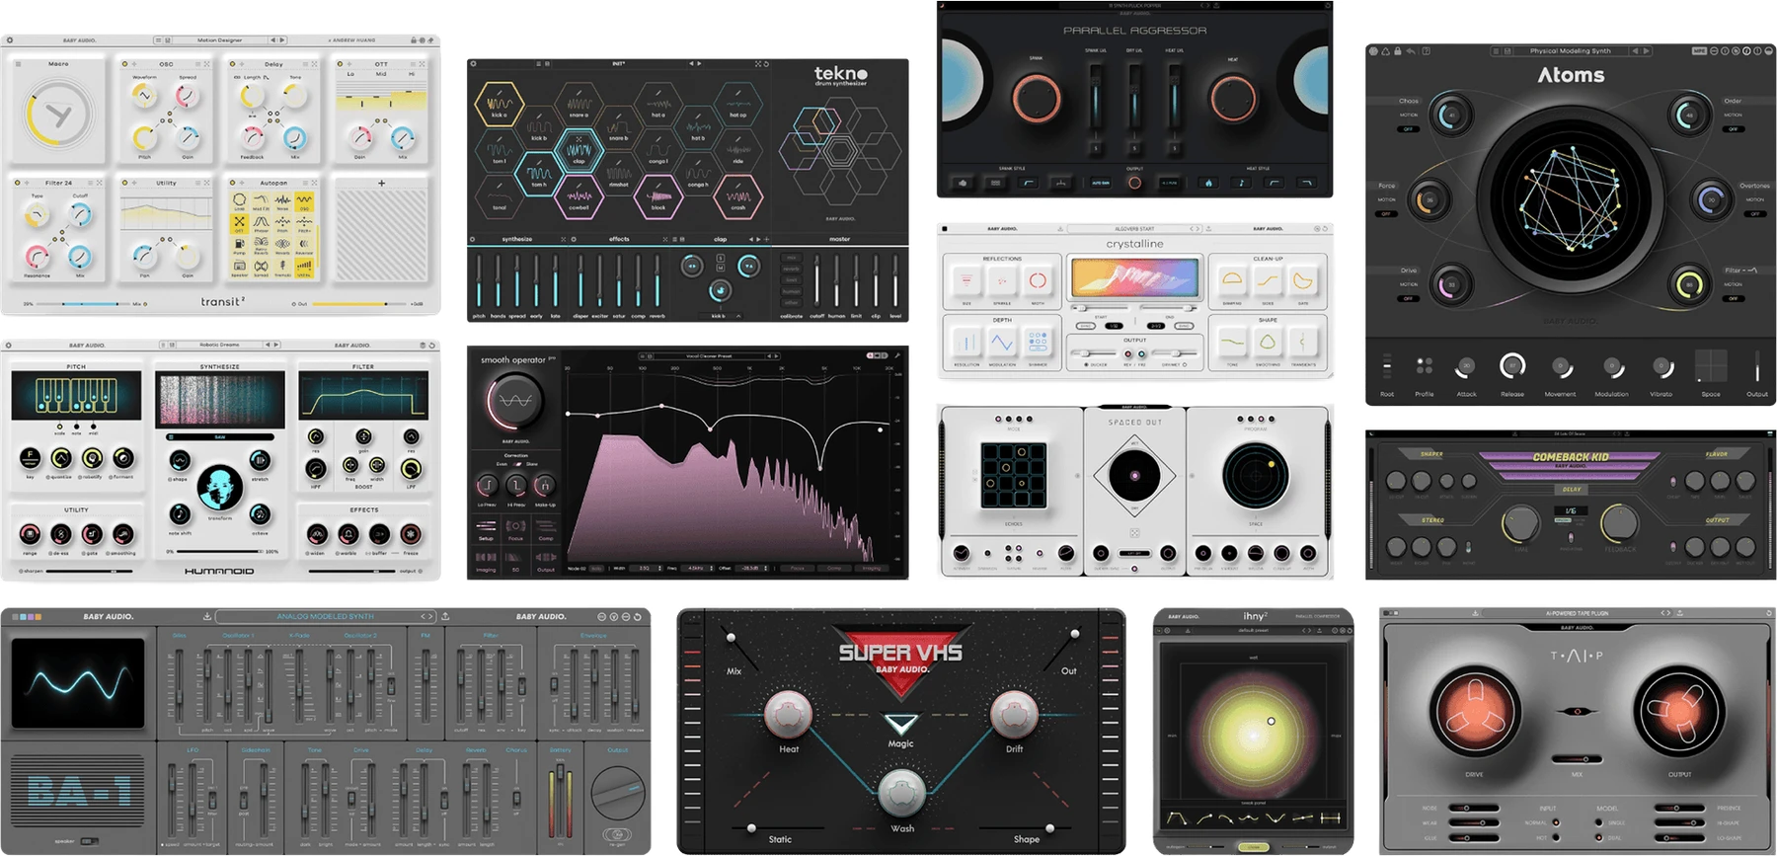The height and width of the screenshot is (856, 1777).
Task: Select the music note heat style in Parallel Aggressor
Action: (1241, 183)
